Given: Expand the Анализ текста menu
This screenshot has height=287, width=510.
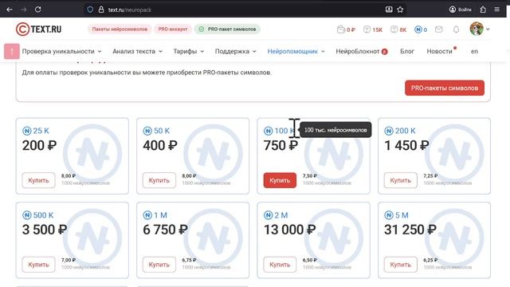Looking at the screenshot, I should pos(137,51).
